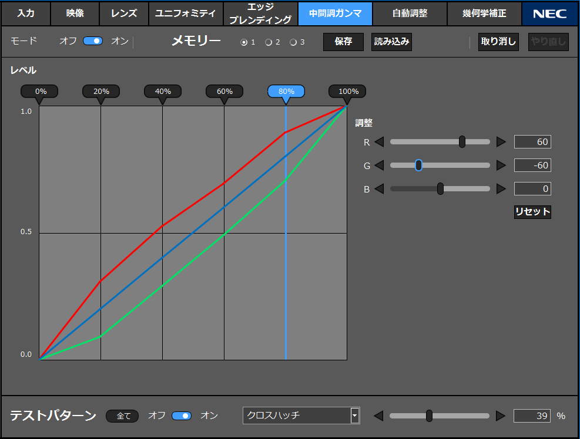Image resolution: width=580 pixels, height=439 pixels.
Task: Click the B decrease arrow
Action: [x=379, y=189]
